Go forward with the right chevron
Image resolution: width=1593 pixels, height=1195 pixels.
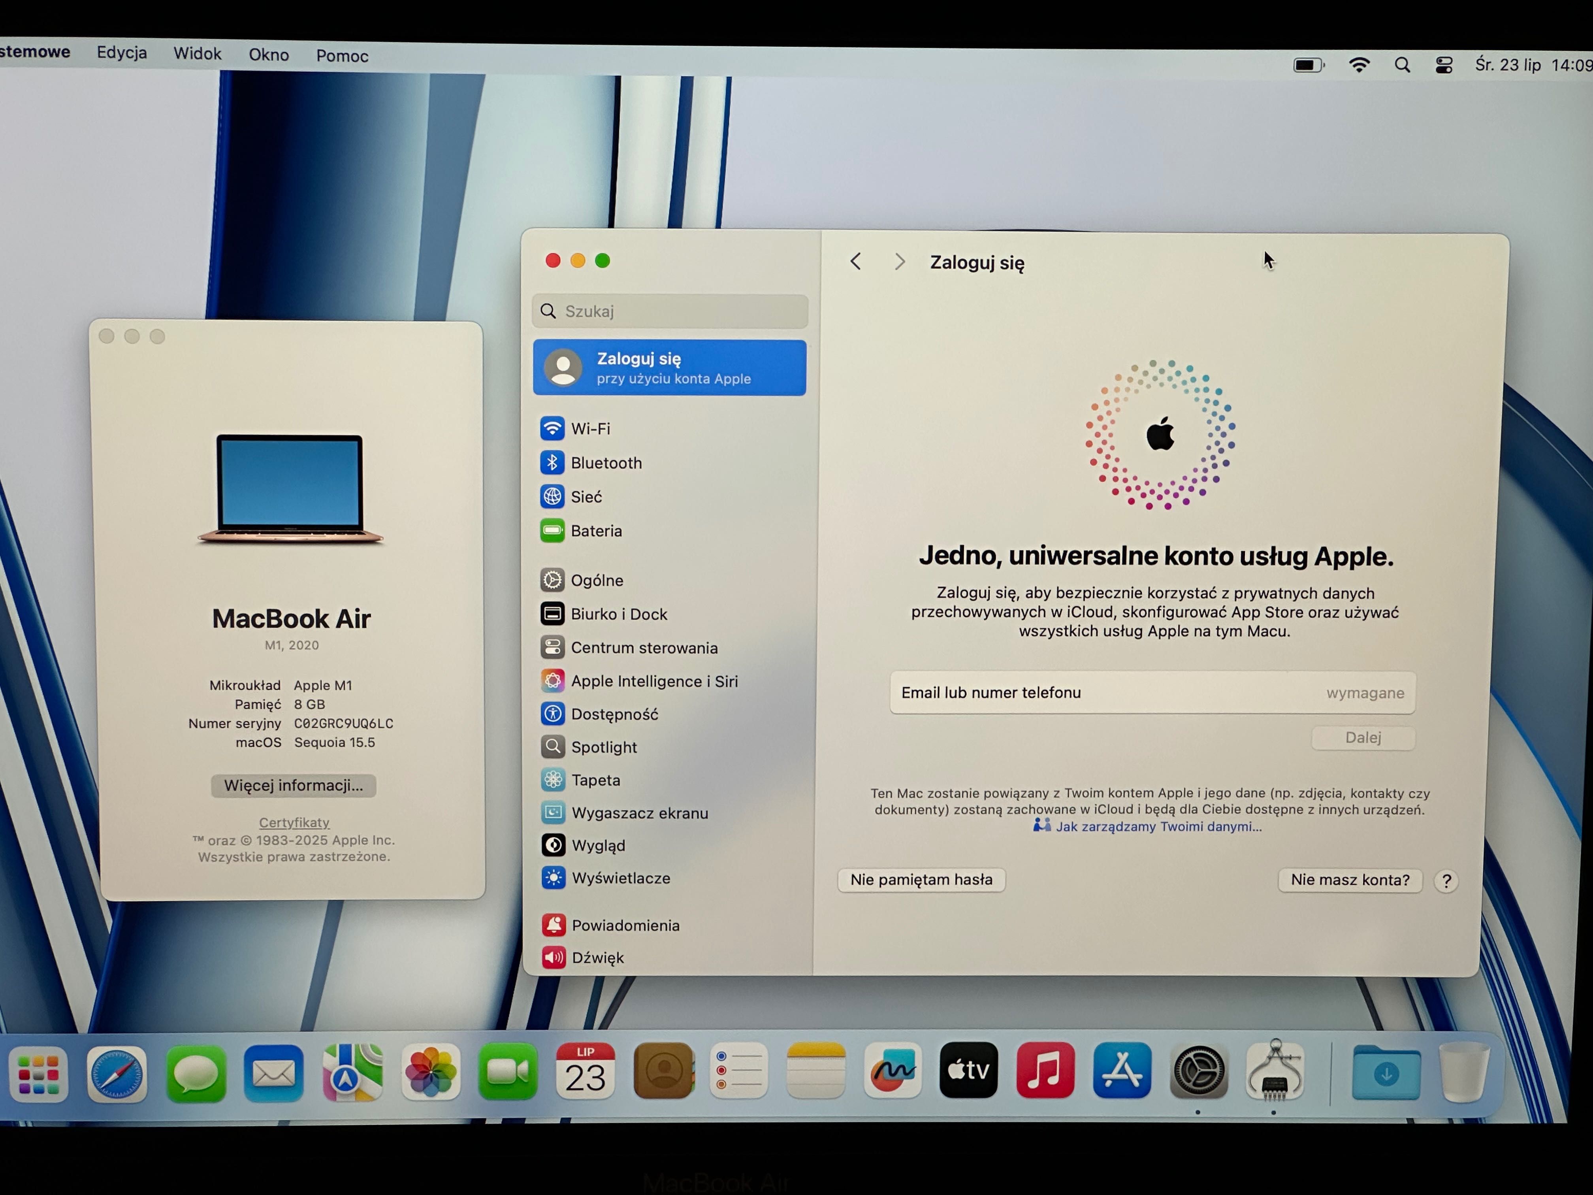coord(900,262)
